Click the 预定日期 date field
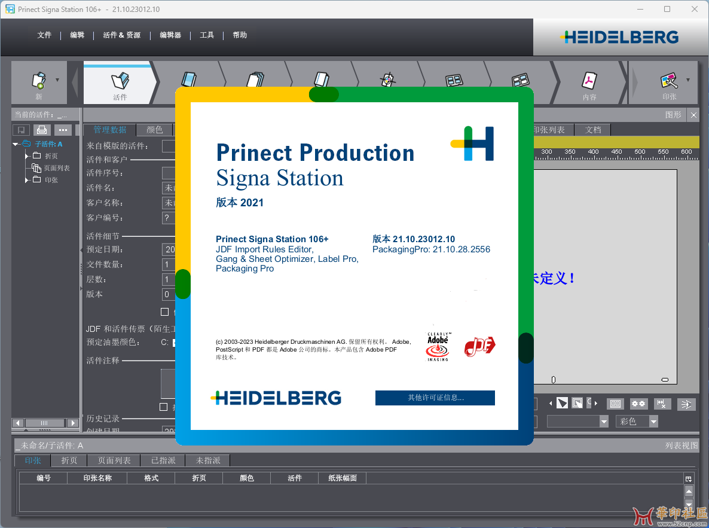The width and height of the screenshot is (709, 528). pyautogui.click(x=169, y=249)
